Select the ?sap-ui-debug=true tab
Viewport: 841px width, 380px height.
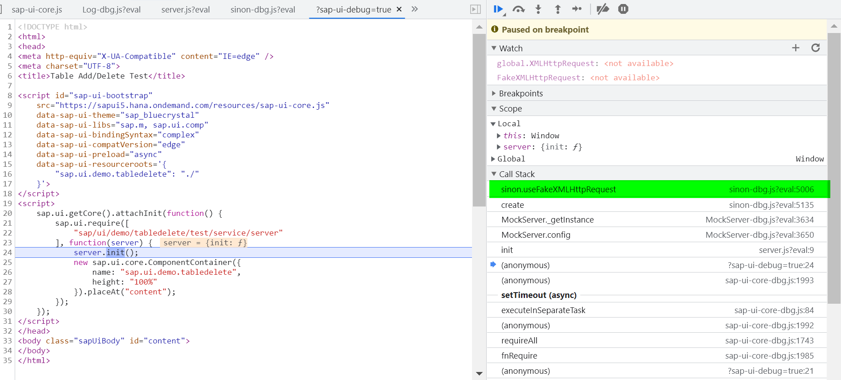click(353, 9)
